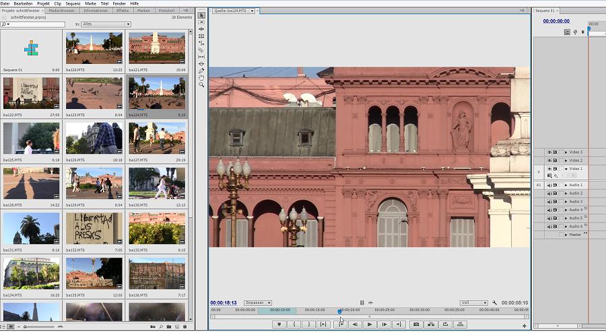606x332 pixels.
Task: Select the ba132.MTS graffiti thumbnail
Action: click(x=94, y=229)
